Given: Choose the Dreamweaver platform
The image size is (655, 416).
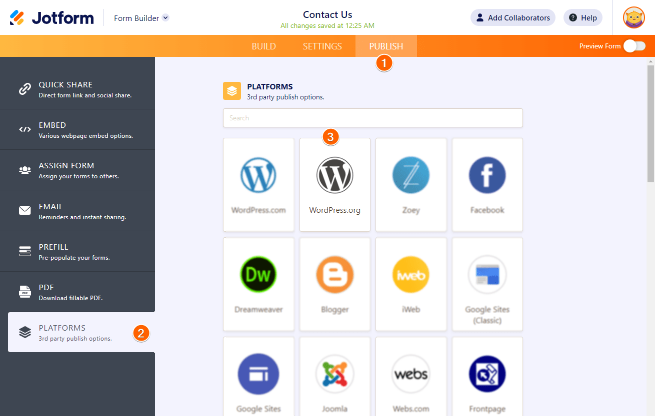Looking at the screenshot, I should pyautogui.click(x=258, y=284).
